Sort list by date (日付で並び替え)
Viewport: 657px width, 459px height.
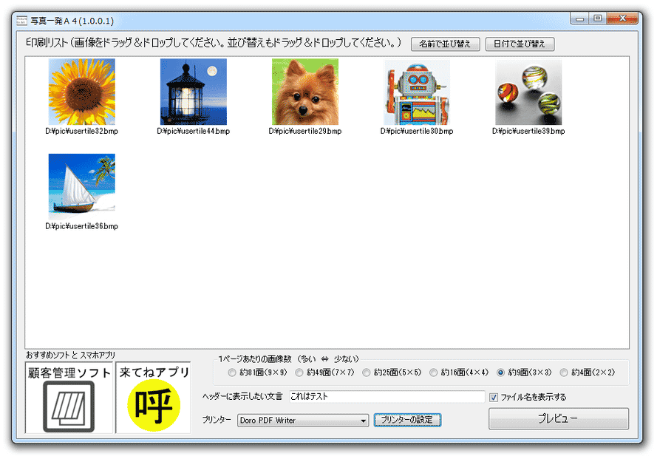(520, 44)
